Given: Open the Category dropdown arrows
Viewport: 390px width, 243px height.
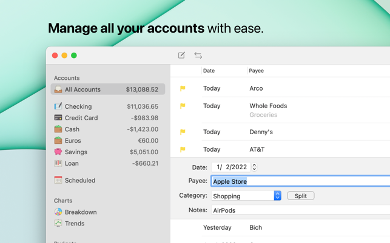Looking at the screenshot, I should click(x=278, y=196).
